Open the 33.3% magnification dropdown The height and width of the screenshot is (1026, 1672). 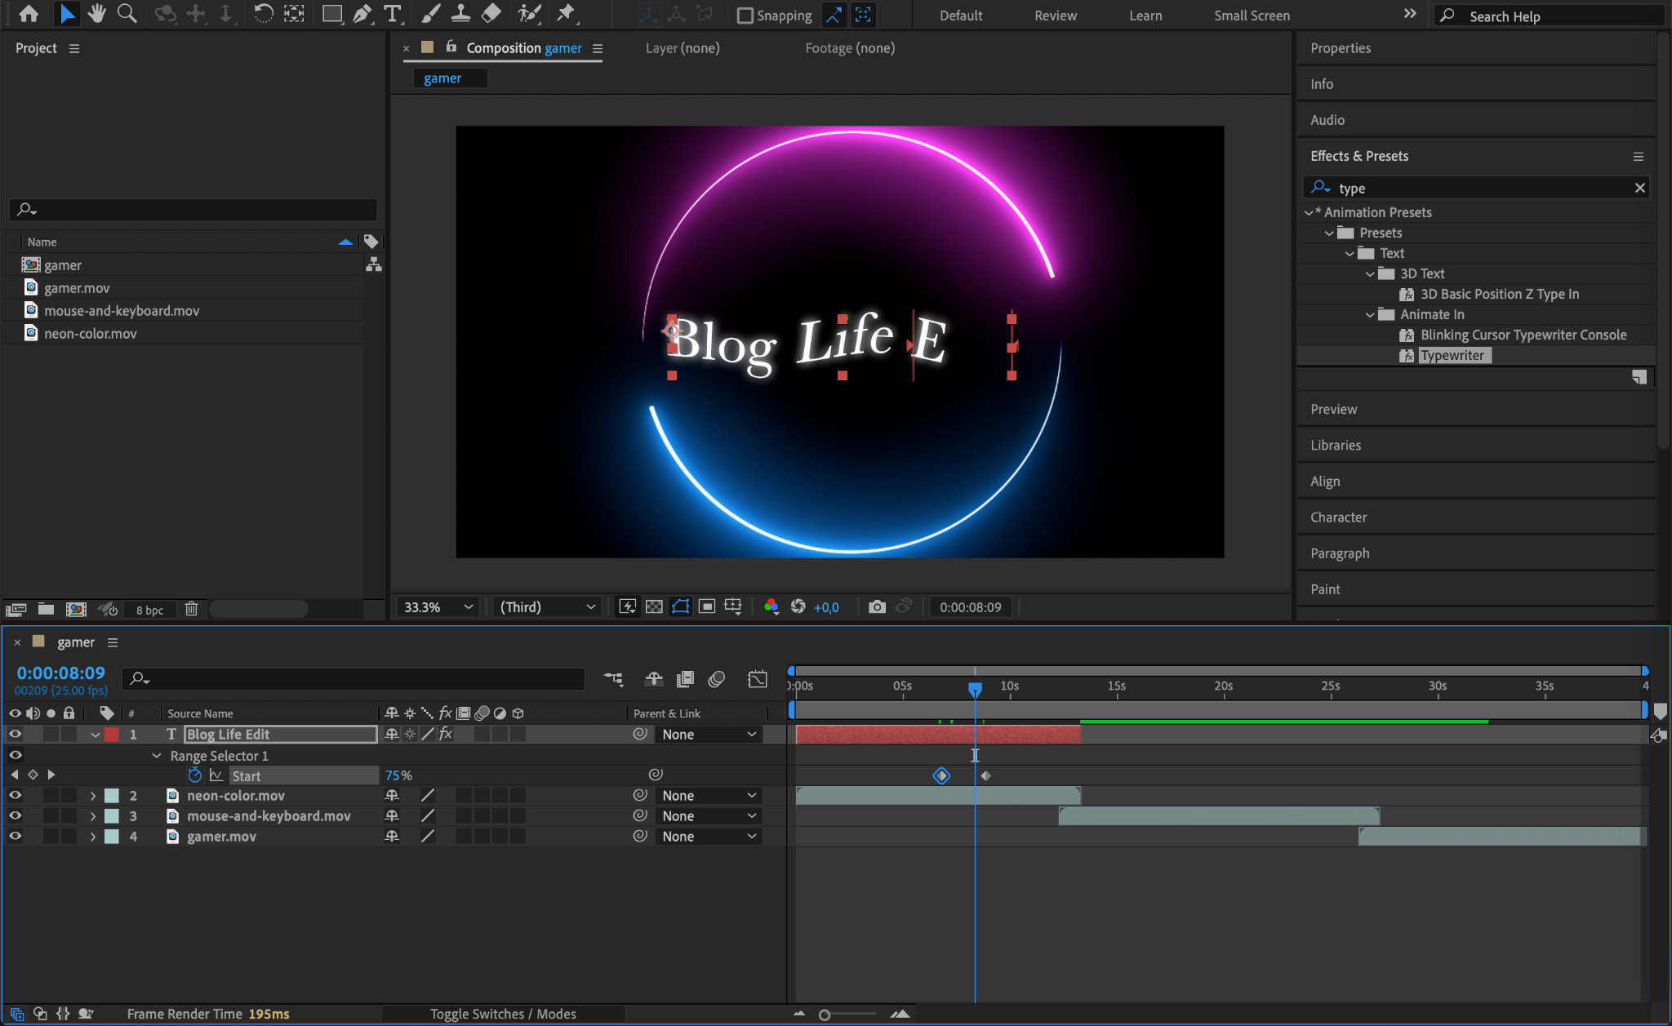(438, 606)
